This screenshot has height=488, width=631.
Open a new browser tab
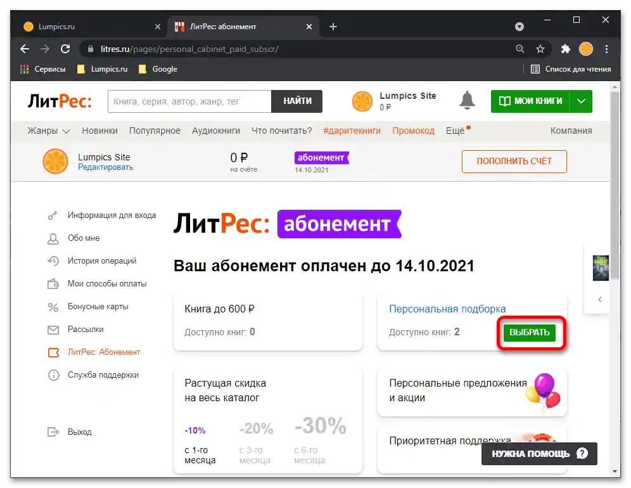pos(333,27)
